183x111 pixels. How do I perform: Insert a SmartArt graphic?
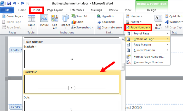click(79, 16)
